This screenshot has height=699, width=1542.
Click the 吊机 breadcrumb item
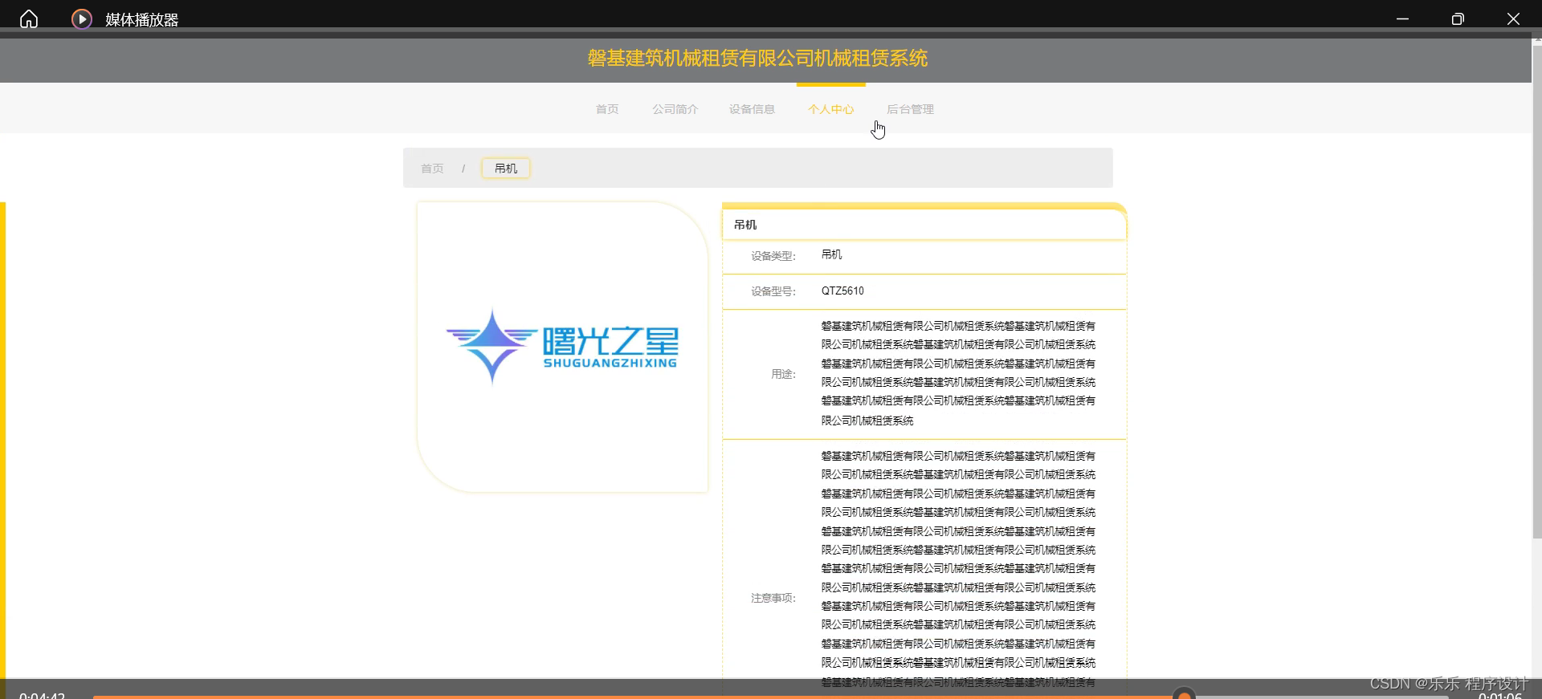506,169
